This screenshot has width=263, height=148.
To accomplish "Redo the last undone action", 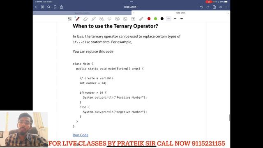I will [208, 7].
